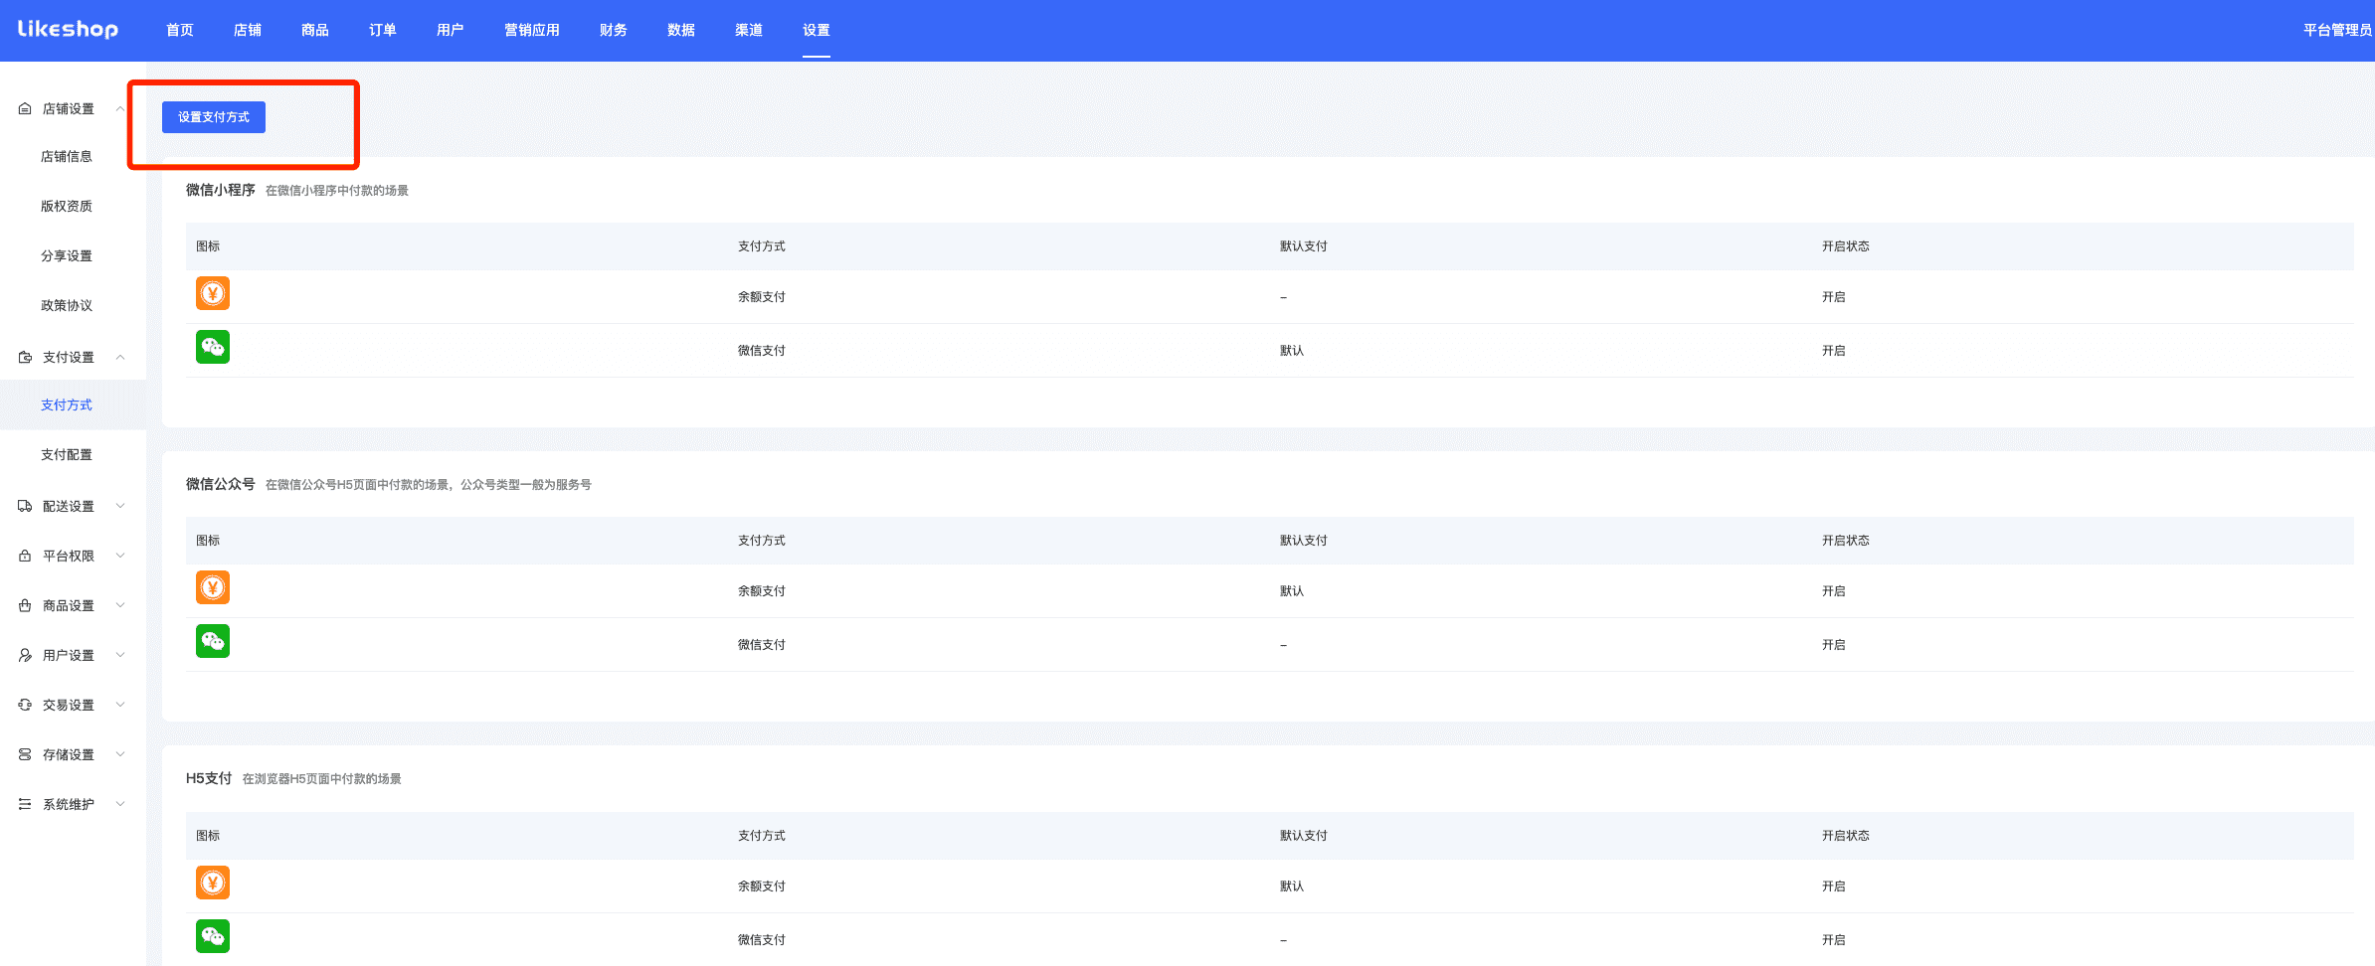Click the likeshop logo
The height and width of the screenshot is (966, 2375).
[x=68, y=29]
